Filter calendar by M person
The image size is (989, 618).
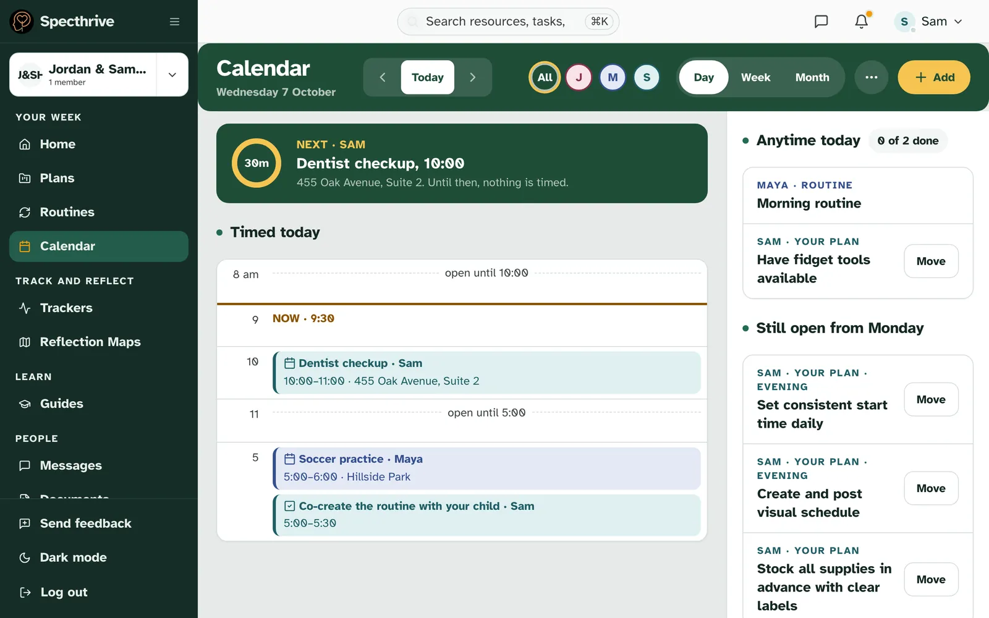[613, 77]
